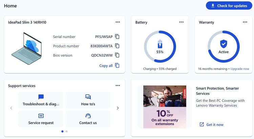Viewport: 254px width, 139px height.
Task: Select the first carousel page dot
Action: tap(62, 132)
